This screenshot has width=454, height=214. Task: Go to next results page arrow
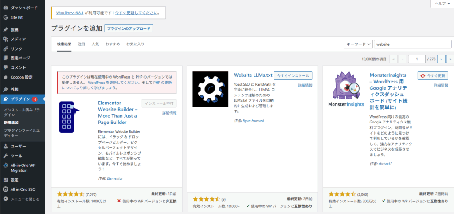[x=441, y=59]
